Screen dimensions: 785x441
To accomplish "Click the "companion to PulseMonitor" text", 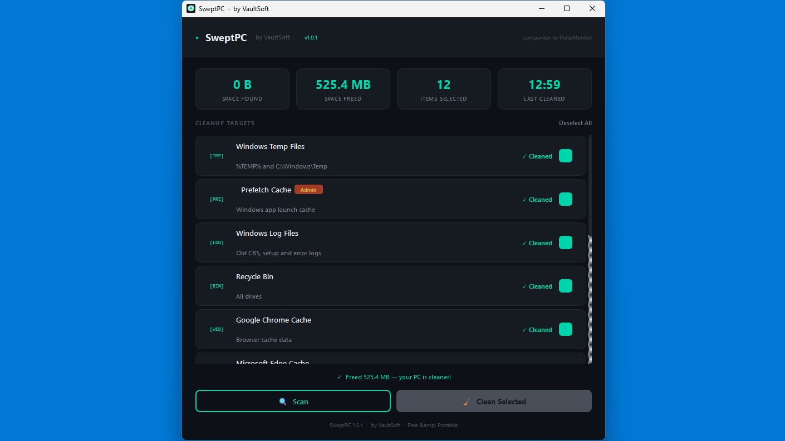I will (557, 38).
